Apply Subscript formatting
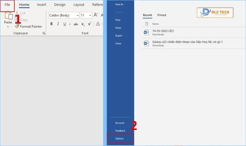 [x=83, y=24]
